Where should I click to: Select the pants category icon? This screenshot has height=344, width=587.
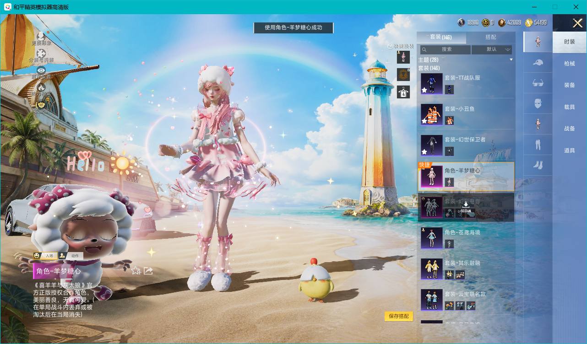(538, 145)
